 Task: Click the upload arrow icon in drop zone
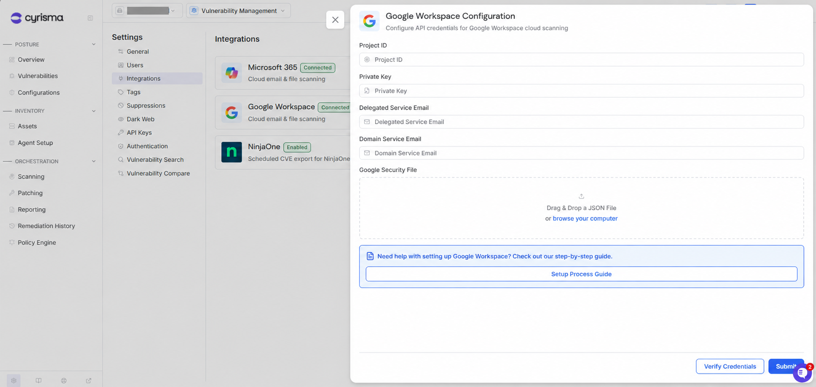coord(581,196)
